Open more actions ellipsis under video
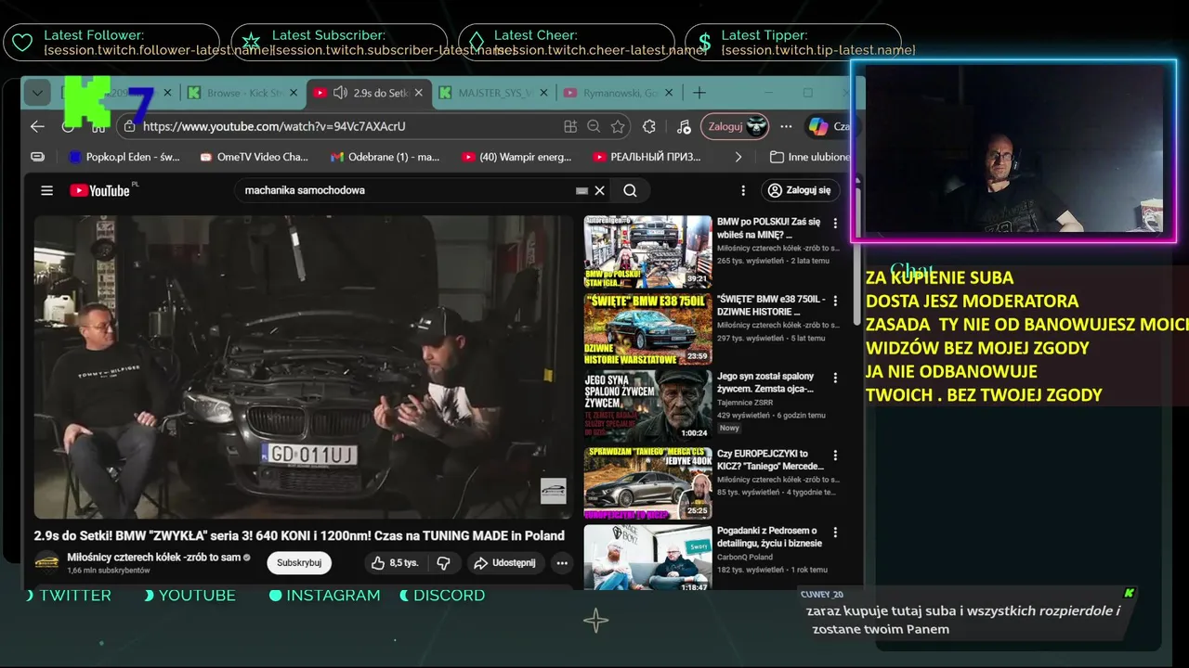The width and height of the screenshot is (1189, 668). (x=561, y=562)
